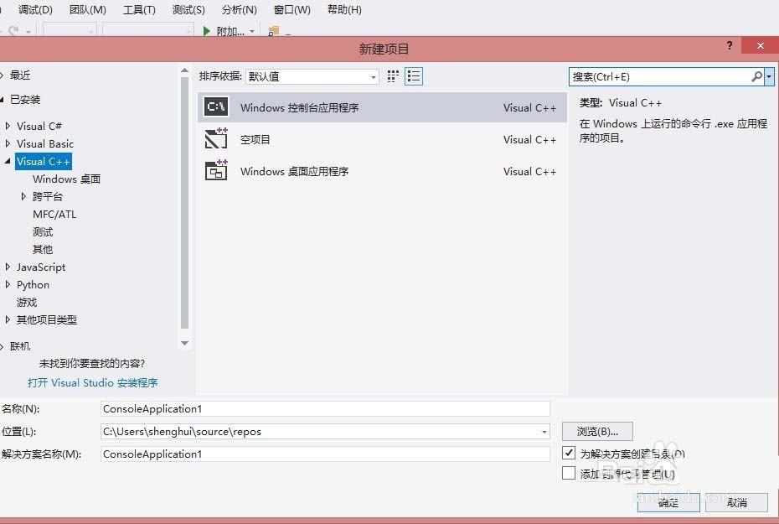Collapse the Visual C++ tree node
779x524 pixels.
click(7, 161)
